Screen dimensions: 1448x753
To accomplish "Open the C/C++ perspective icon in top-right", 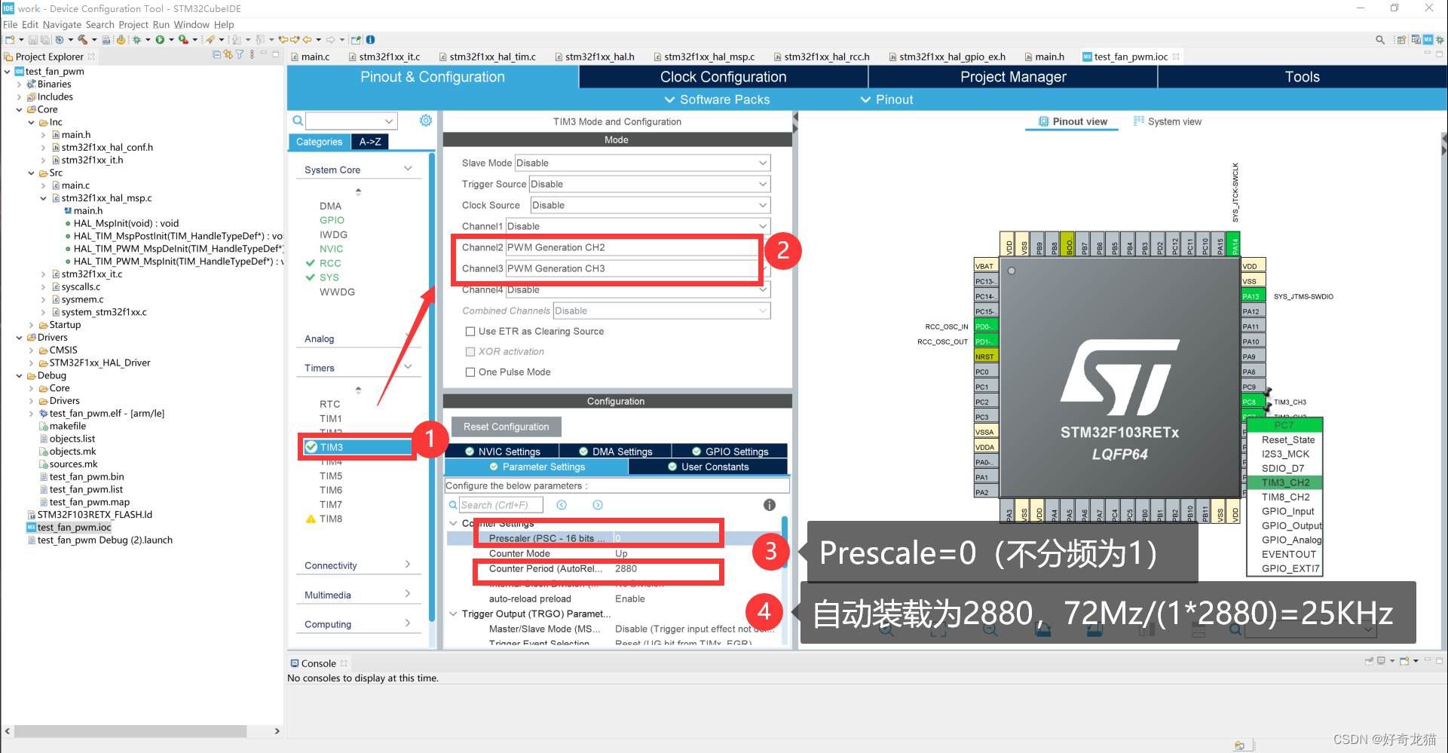I will 1416,38.
